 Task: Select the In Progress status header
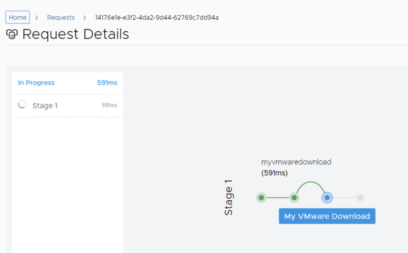click(36, 83)
